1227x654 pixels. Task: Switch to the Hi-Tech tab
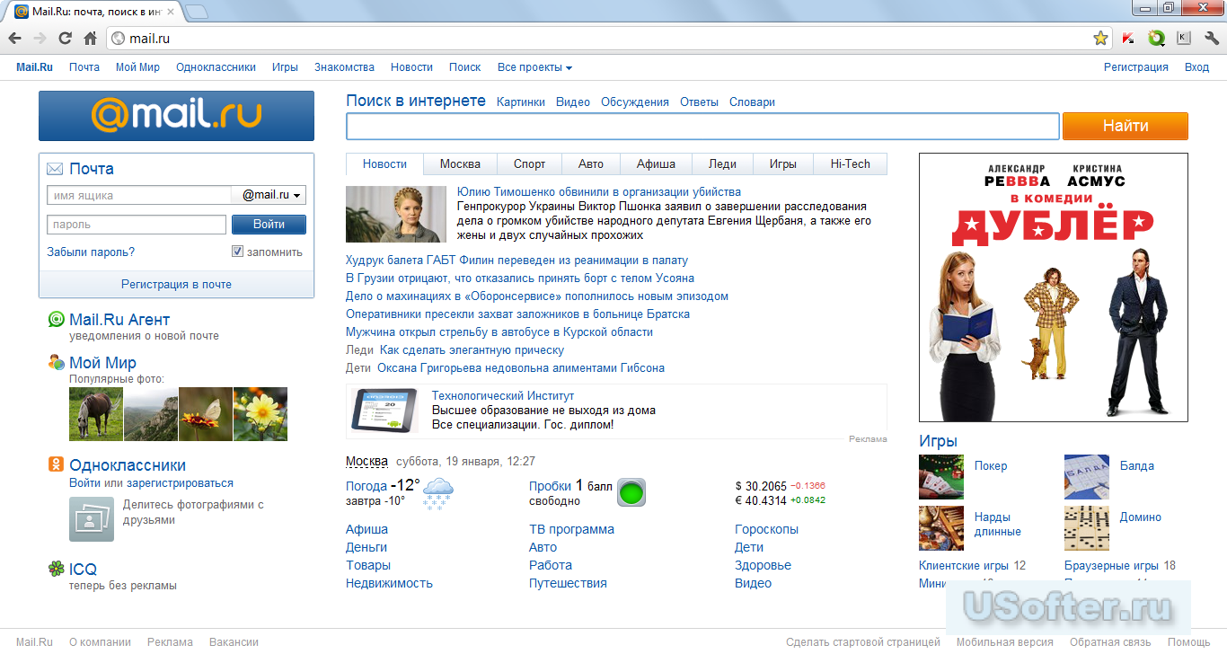point(850,164)
